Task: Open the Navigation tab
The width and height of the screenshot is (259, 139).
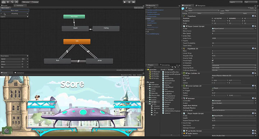Action: [200, 5]
